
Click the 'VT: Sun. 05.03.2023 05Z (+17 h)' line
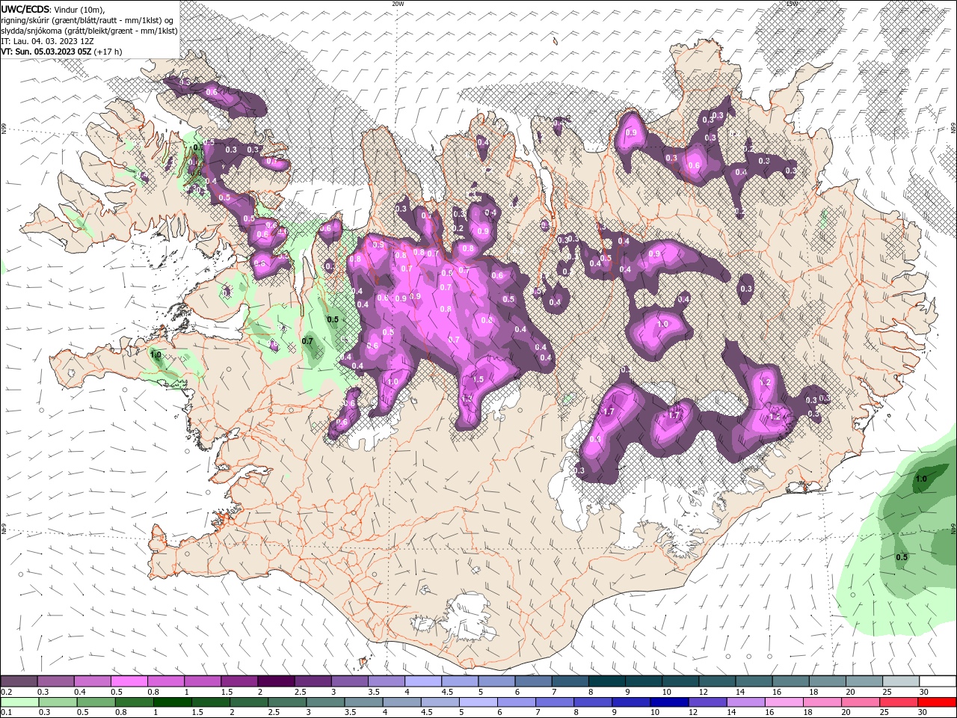pos(61,52)
